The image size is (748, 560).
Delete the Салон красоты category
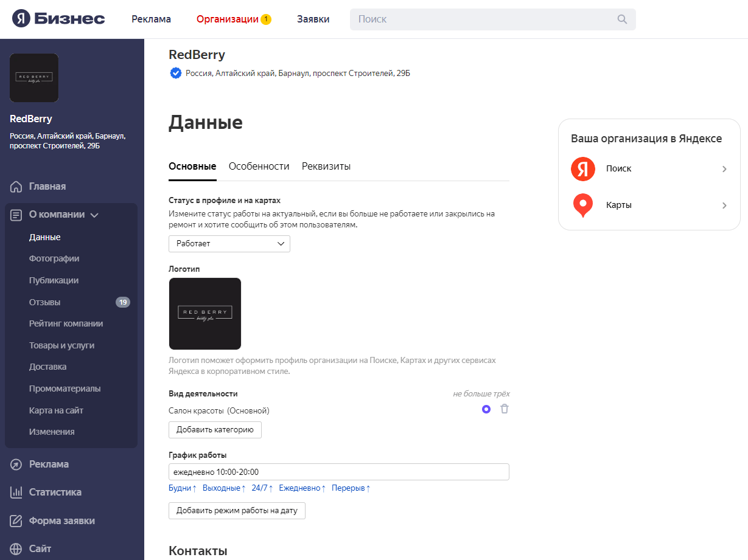[505, 409]
